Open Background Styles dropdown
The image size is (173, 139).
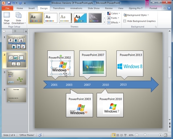point(136,15)
